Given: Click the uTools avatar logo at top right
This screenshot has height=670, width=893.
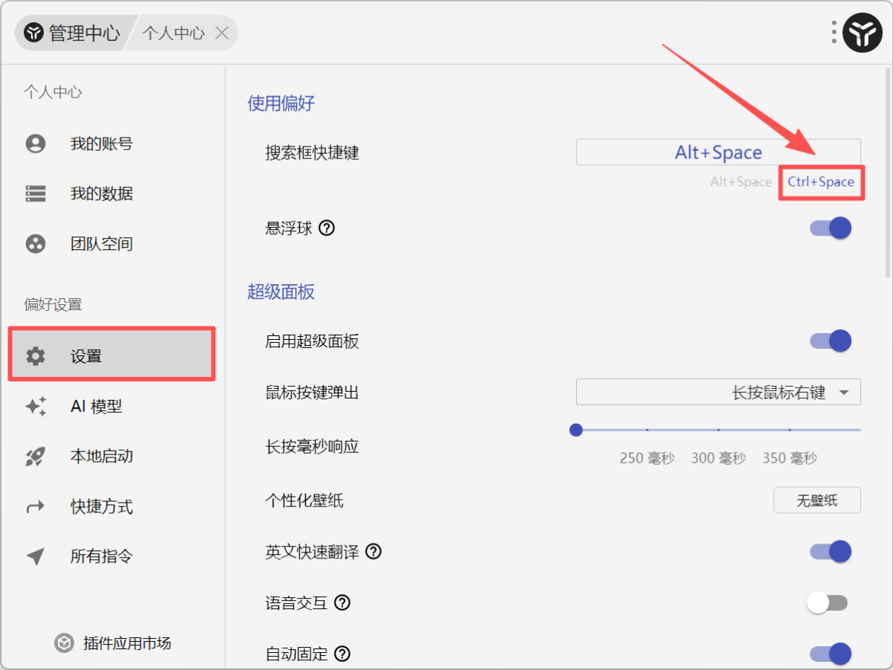Looking at the screenshot, I should pos(862,33).
